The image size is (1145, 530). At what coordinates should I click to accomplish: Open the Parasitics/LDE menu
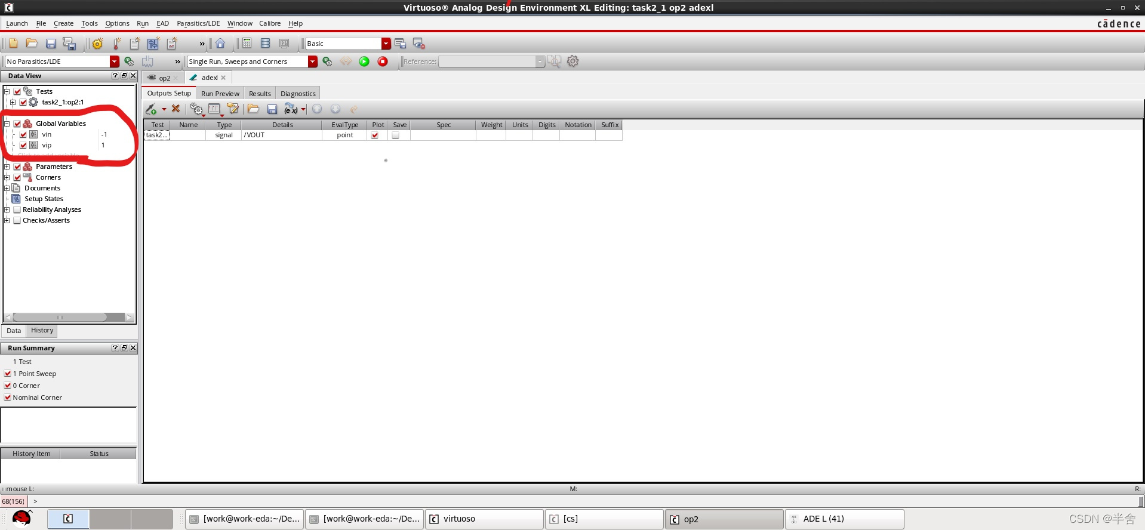[198, 23]
